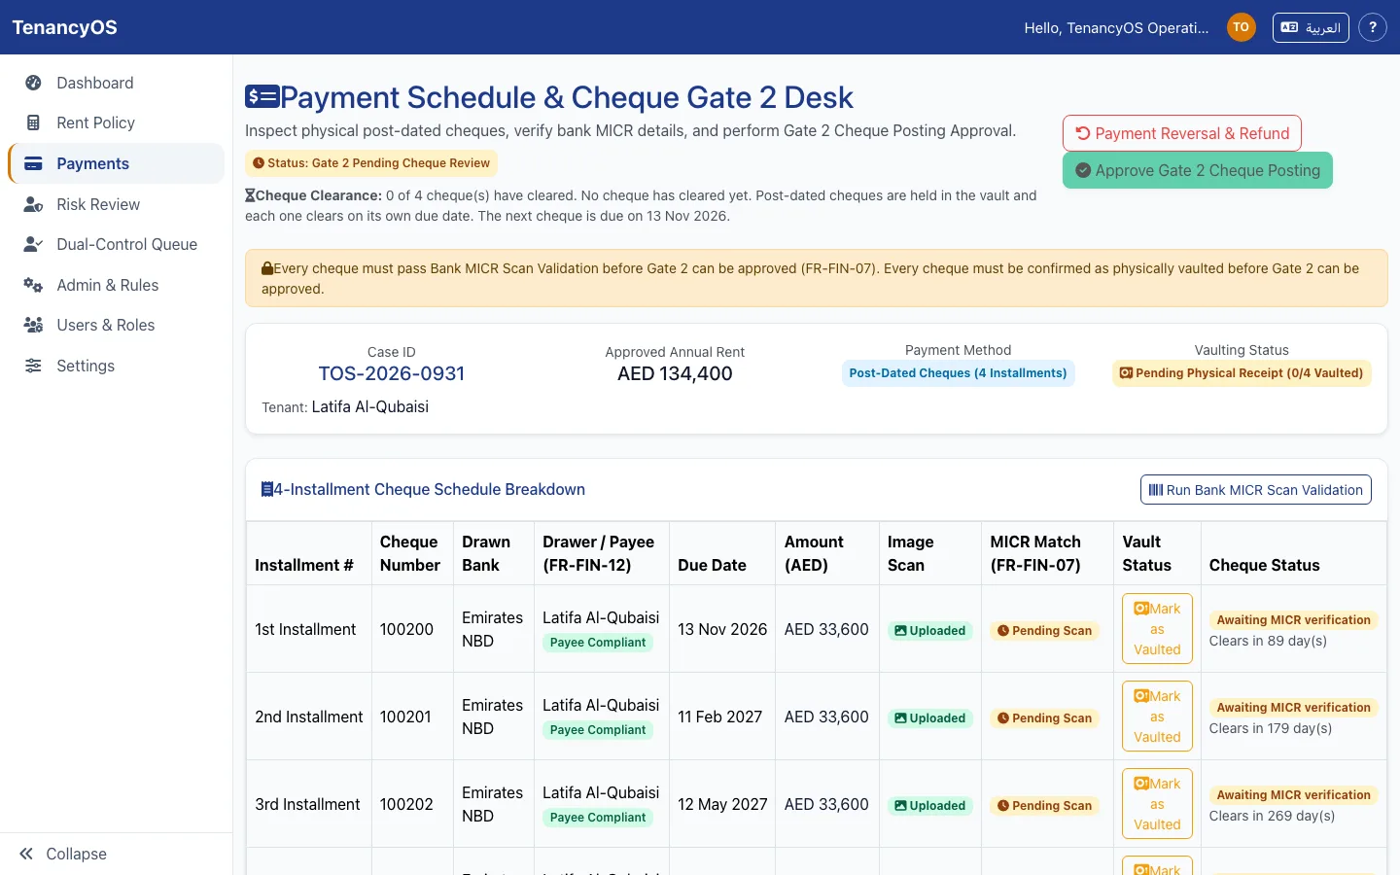Run Bank MICR Scan Validation
The height and width of the screenshot is (875, 1400).
coord(1256,490)
